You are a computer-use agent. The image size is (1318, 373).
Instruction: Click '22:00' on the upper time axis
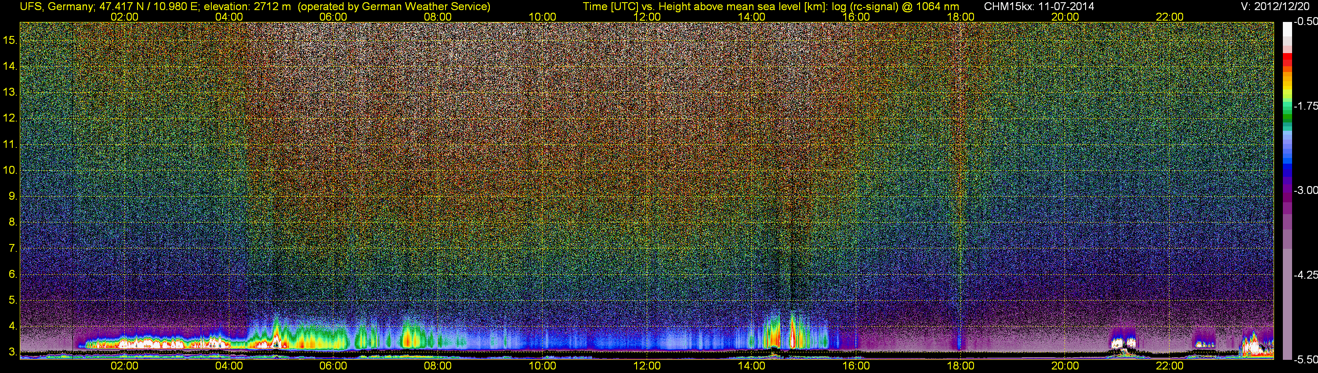1170,17
